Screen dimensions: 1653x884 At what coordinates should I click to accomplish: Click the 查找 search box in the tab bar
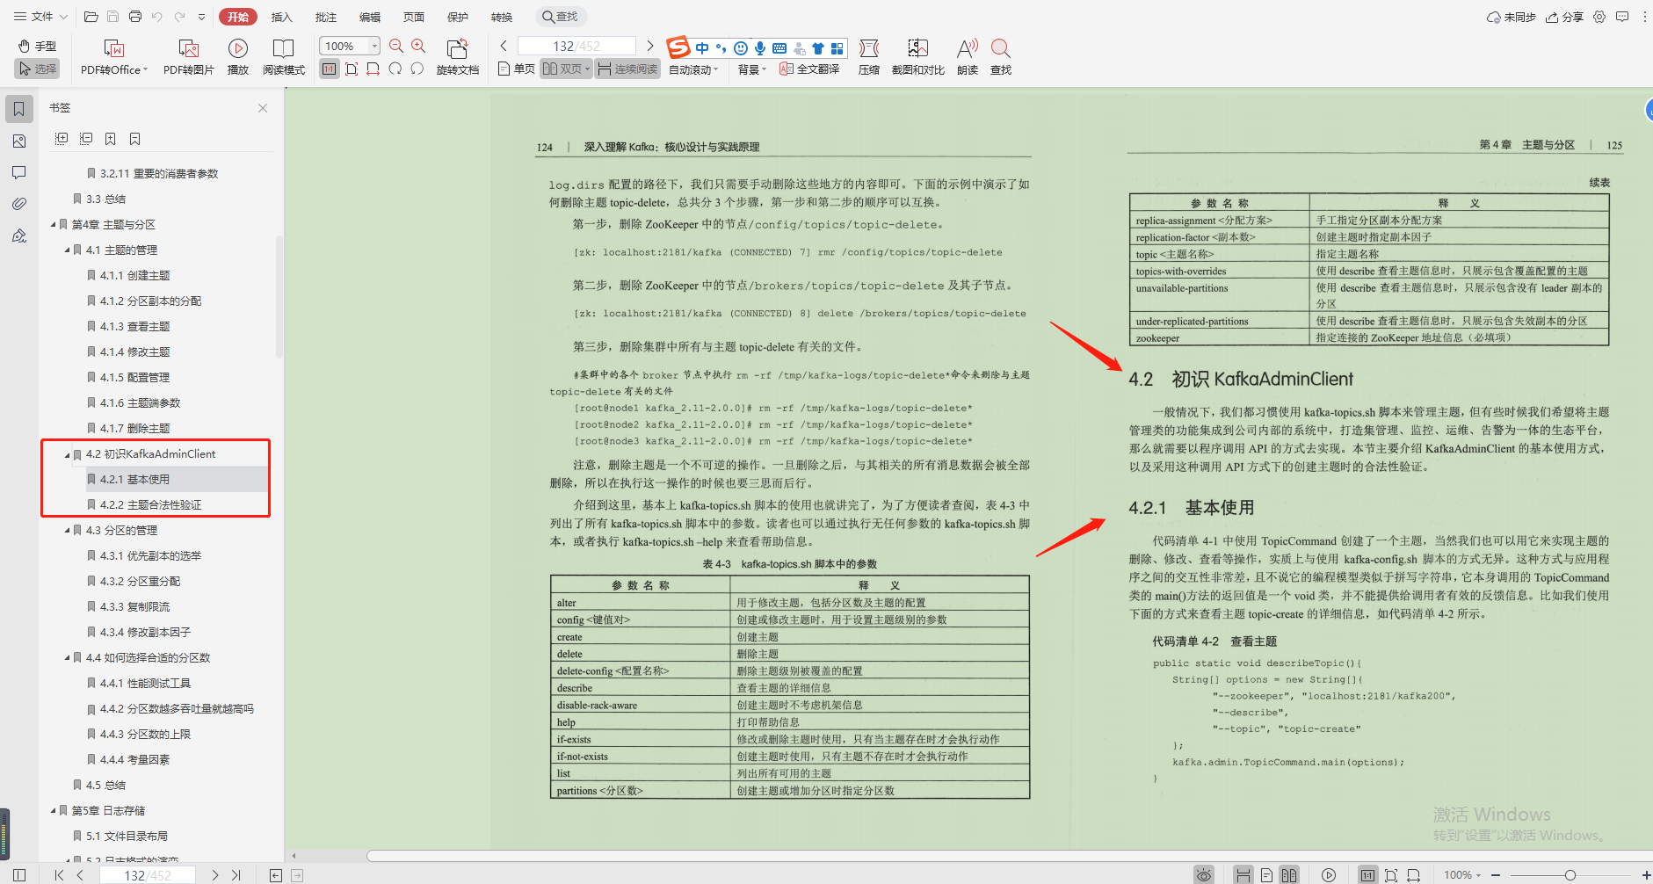561,17
